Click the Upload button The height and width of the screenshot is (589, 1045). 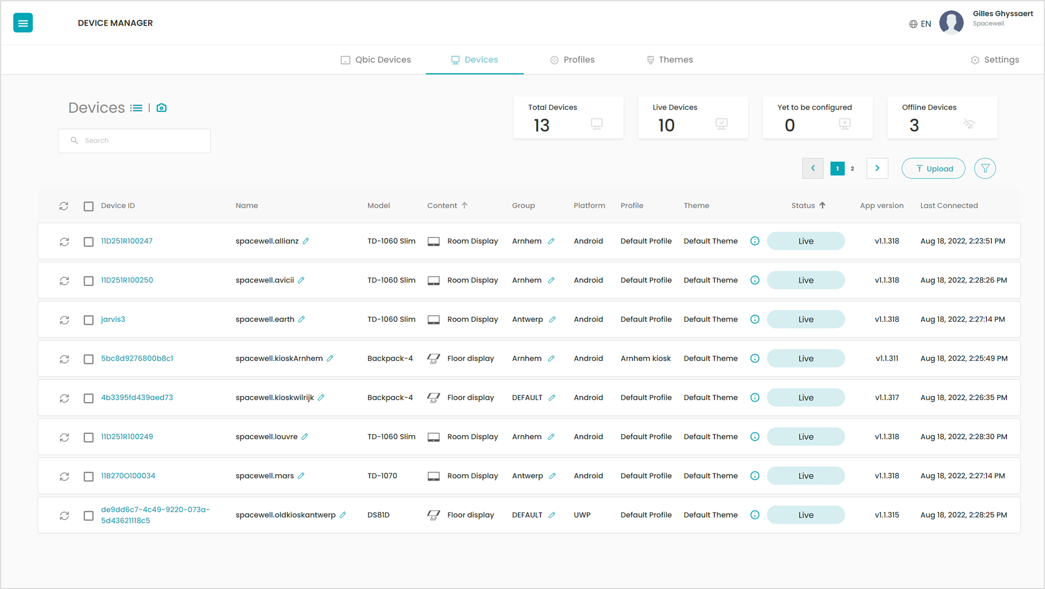[933, 169]
